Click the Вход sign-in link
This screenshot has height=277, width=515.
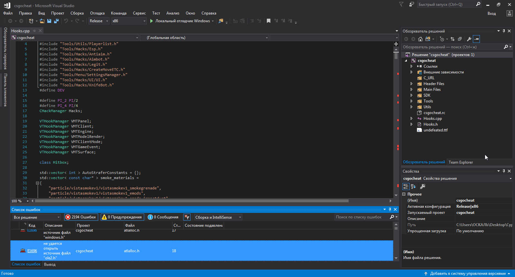pyautogui.click(x=492, y=14)
